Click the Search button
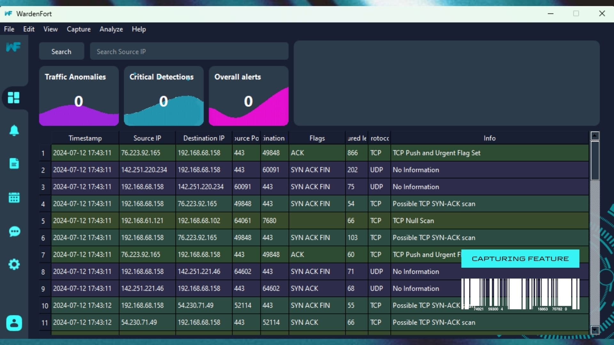Image resolution: width=614 pixels, height=345 pixels. [x=61, y=51]
